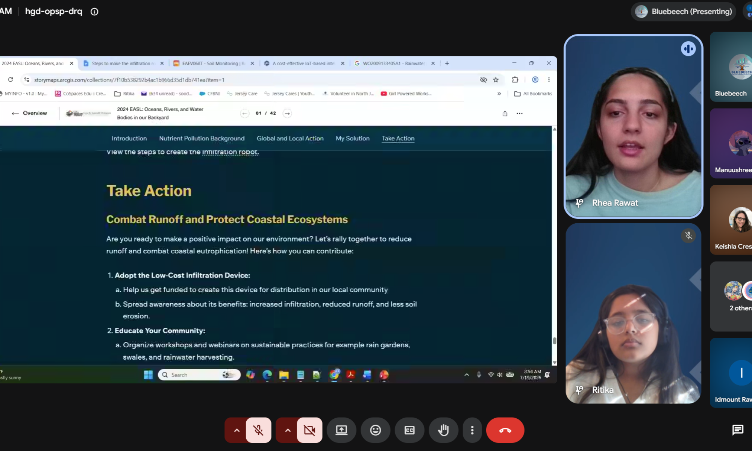Image resolution: width=752 pixels, height=451 pixels.
Task: Raise your hand in the meeting
Action: 443,430
